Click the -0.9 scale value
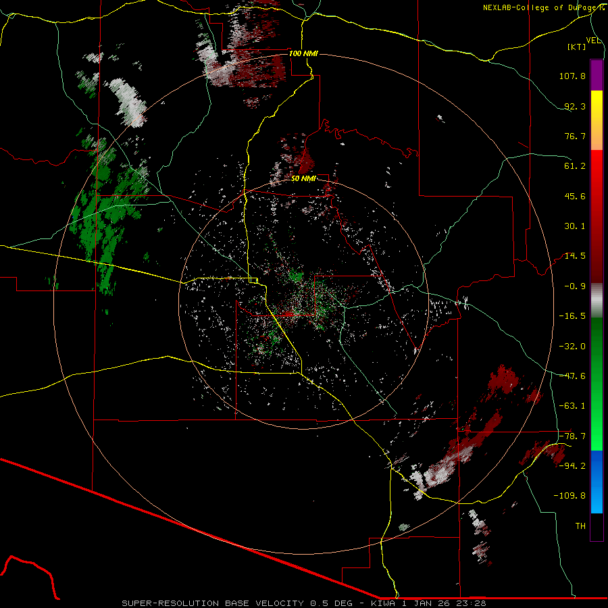 tap(575, 286)
